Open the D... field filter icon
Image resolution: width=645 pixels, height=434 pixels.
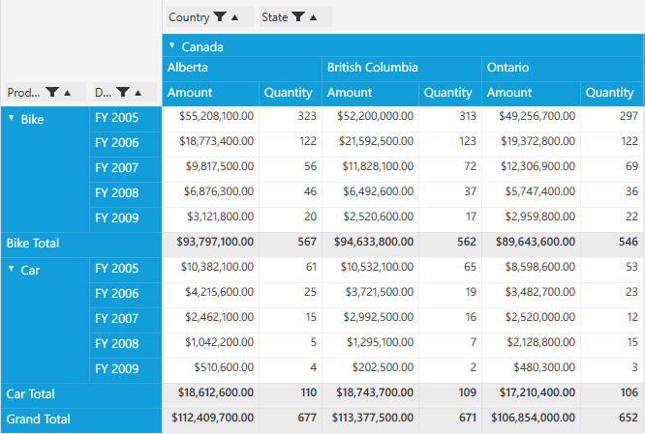123,92
